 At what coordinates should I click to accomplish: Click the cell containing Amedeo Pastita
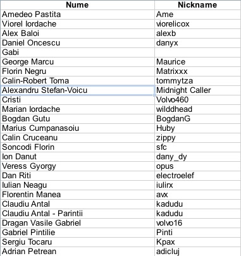(x=77, y=15)
